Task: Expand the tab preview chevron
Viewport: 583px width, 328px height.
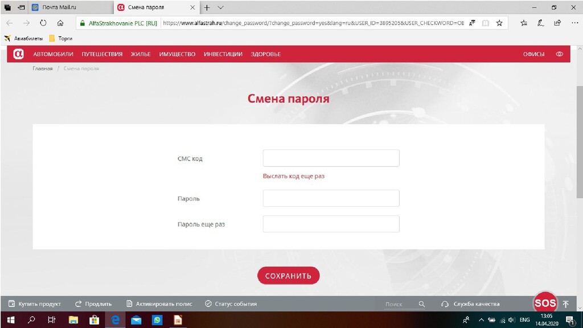Action: click(x=220, y=7)
